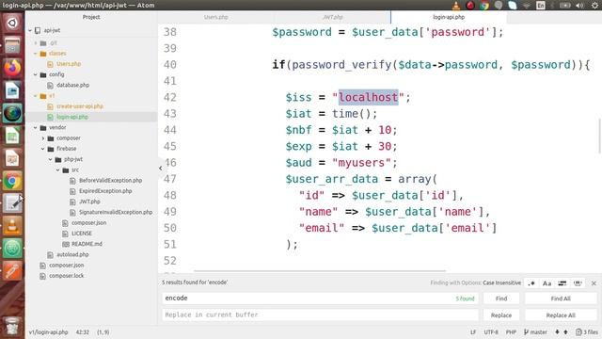Click the editor horizontal scrollbar
602x339 pixels.
coord(320,271)
